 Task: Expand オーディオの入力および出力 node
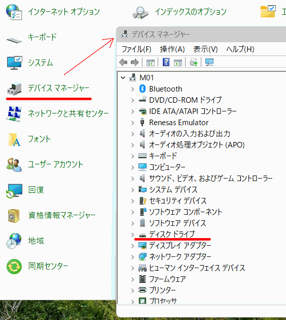coord(133,134)
